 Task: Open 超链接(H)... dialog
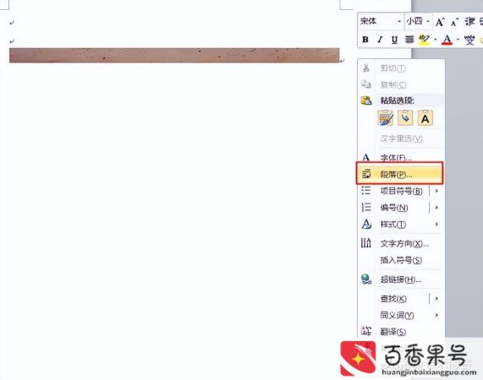coord(401,280)
